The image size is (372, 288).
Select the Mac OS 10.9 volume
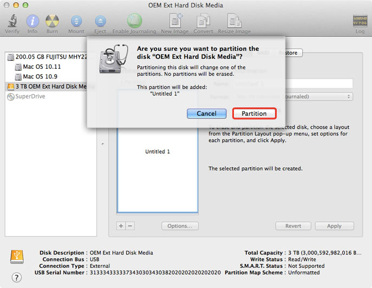click(x=40, y=76)
